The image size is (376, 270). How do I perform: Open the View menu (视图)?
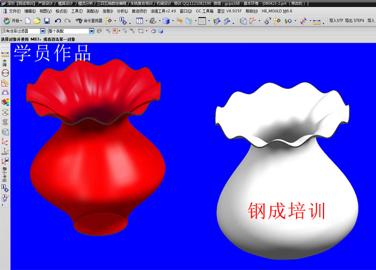46,11
